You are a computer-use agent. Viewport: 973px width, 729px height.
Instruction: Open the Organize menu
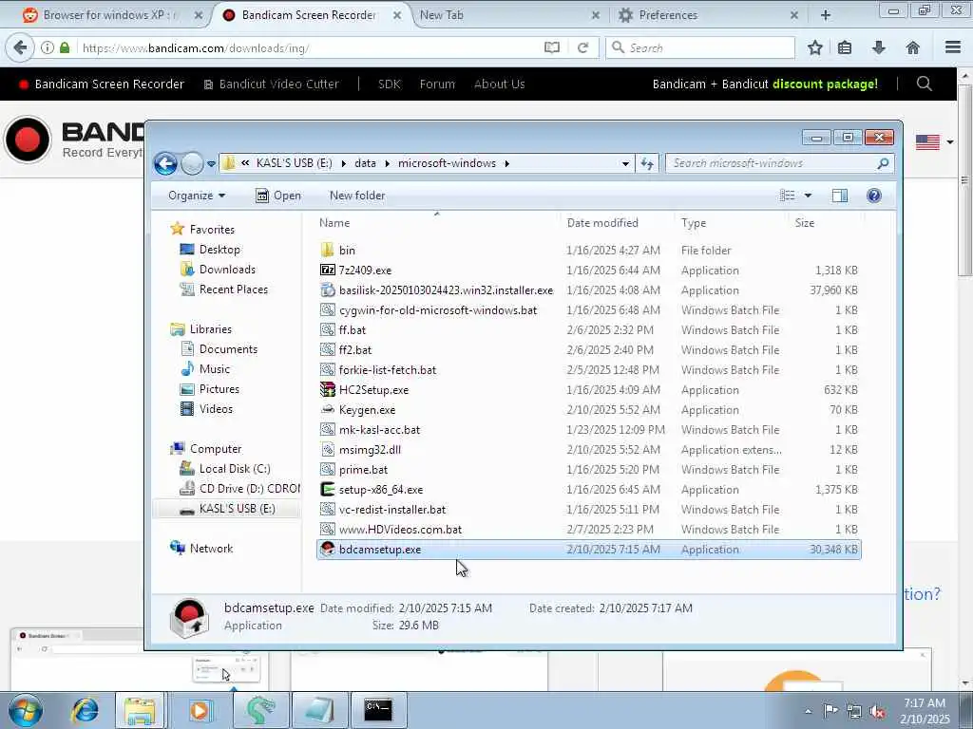point(197,196)
